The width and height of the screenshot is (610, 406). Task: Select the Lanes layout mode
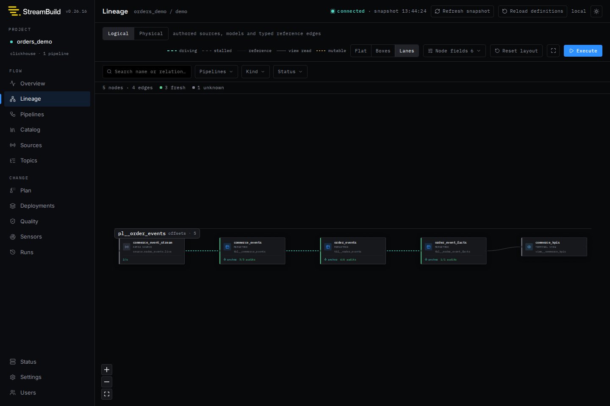pos(407,51)
